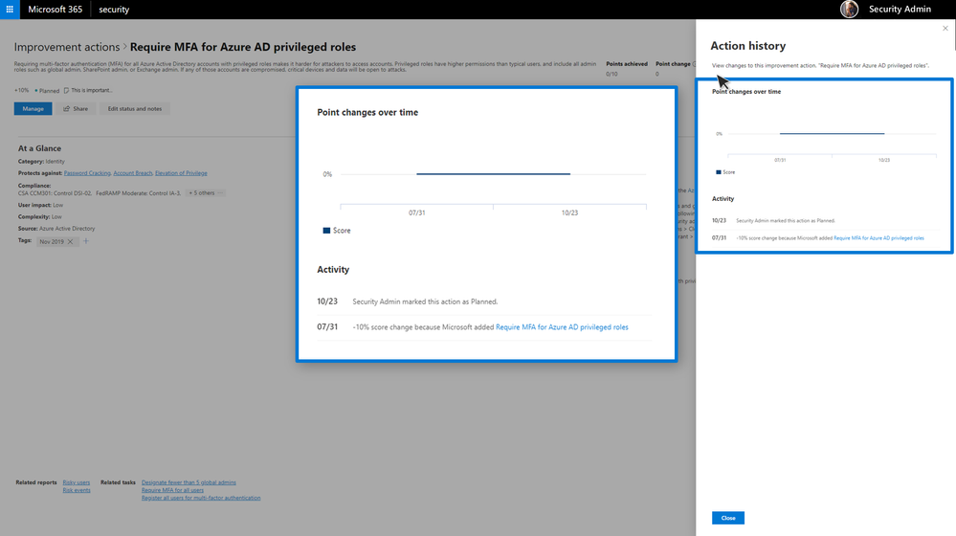Click the Points achieved 0/10 value
Image resolution: width=956 pixels, height=536 pixels.
(611, 75)
